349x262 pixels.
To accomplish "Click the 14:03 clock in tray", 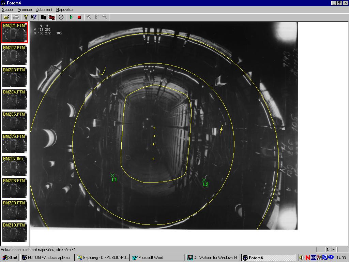I will [341, 258].
